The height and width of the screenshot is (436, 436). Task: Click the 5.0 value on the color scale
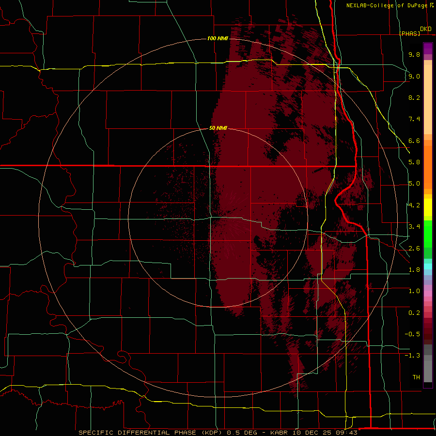tap(414, 184)
